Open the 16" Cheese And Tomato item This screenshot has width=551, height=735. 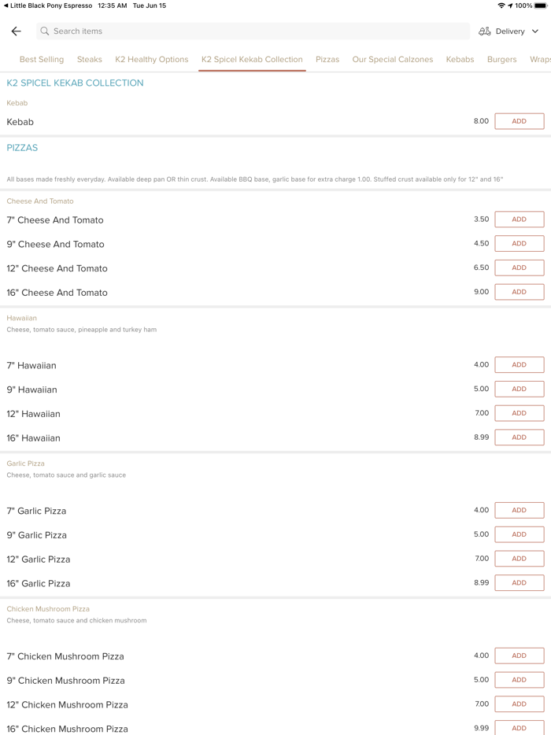(x=57, y=293)
